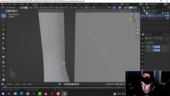Toggle Plane render camera icon in outliner
This screenshot has width=170, height=96.
tap(168, 16)
